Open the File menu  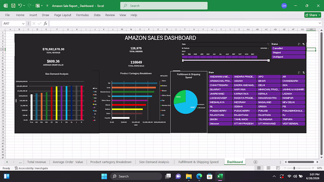pos(7,15)
